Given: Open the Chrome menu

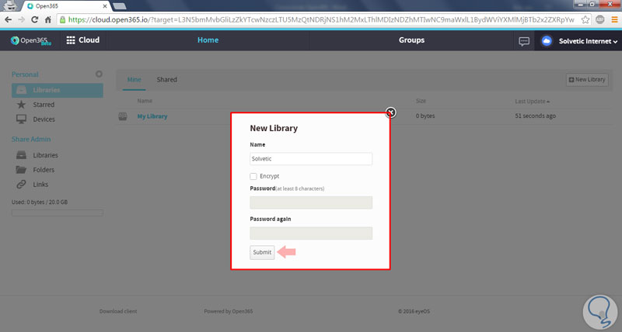Looking at the screenshot, I should [614, 19].
